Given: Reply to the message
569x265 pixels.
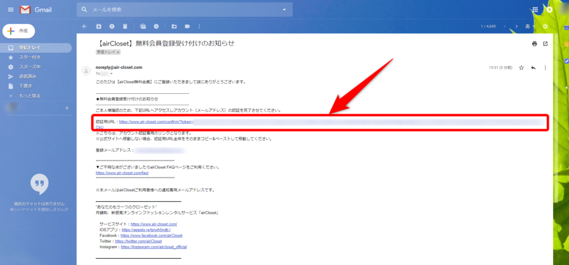Looking at the screenshot, I should point(533,68).
